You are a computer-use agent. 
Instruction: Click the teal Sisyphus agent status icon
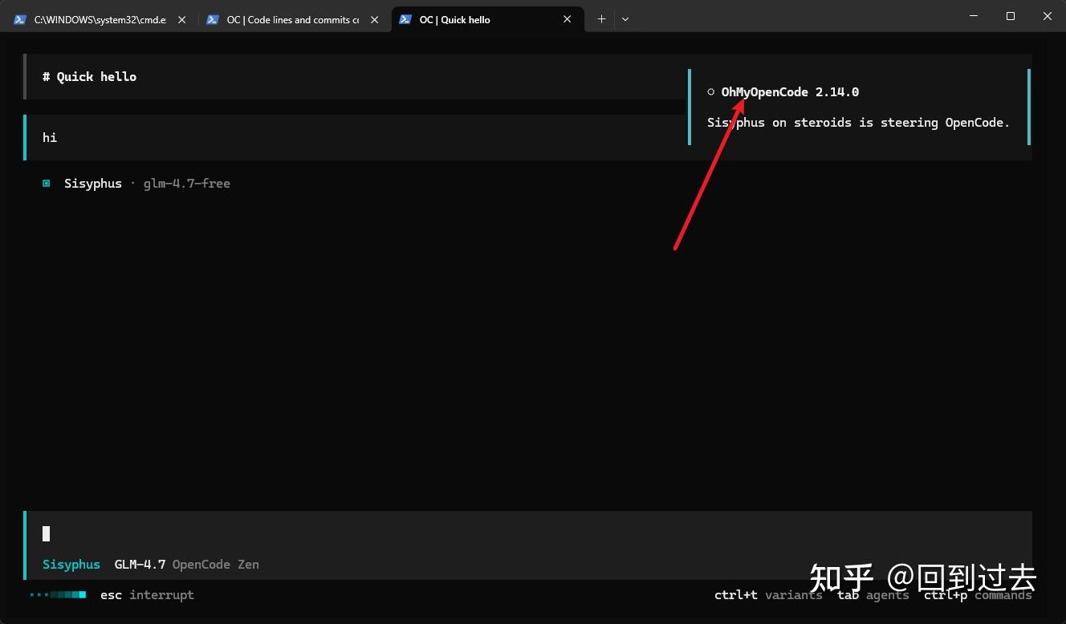point(46,183)
